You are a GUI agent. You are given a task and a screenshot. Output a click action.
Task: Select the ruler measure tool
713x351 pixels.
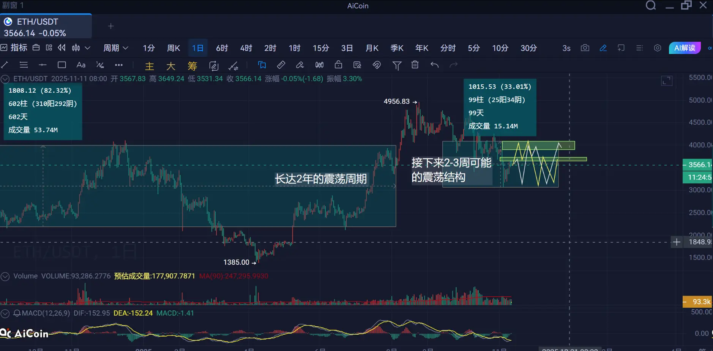point(281,65)
